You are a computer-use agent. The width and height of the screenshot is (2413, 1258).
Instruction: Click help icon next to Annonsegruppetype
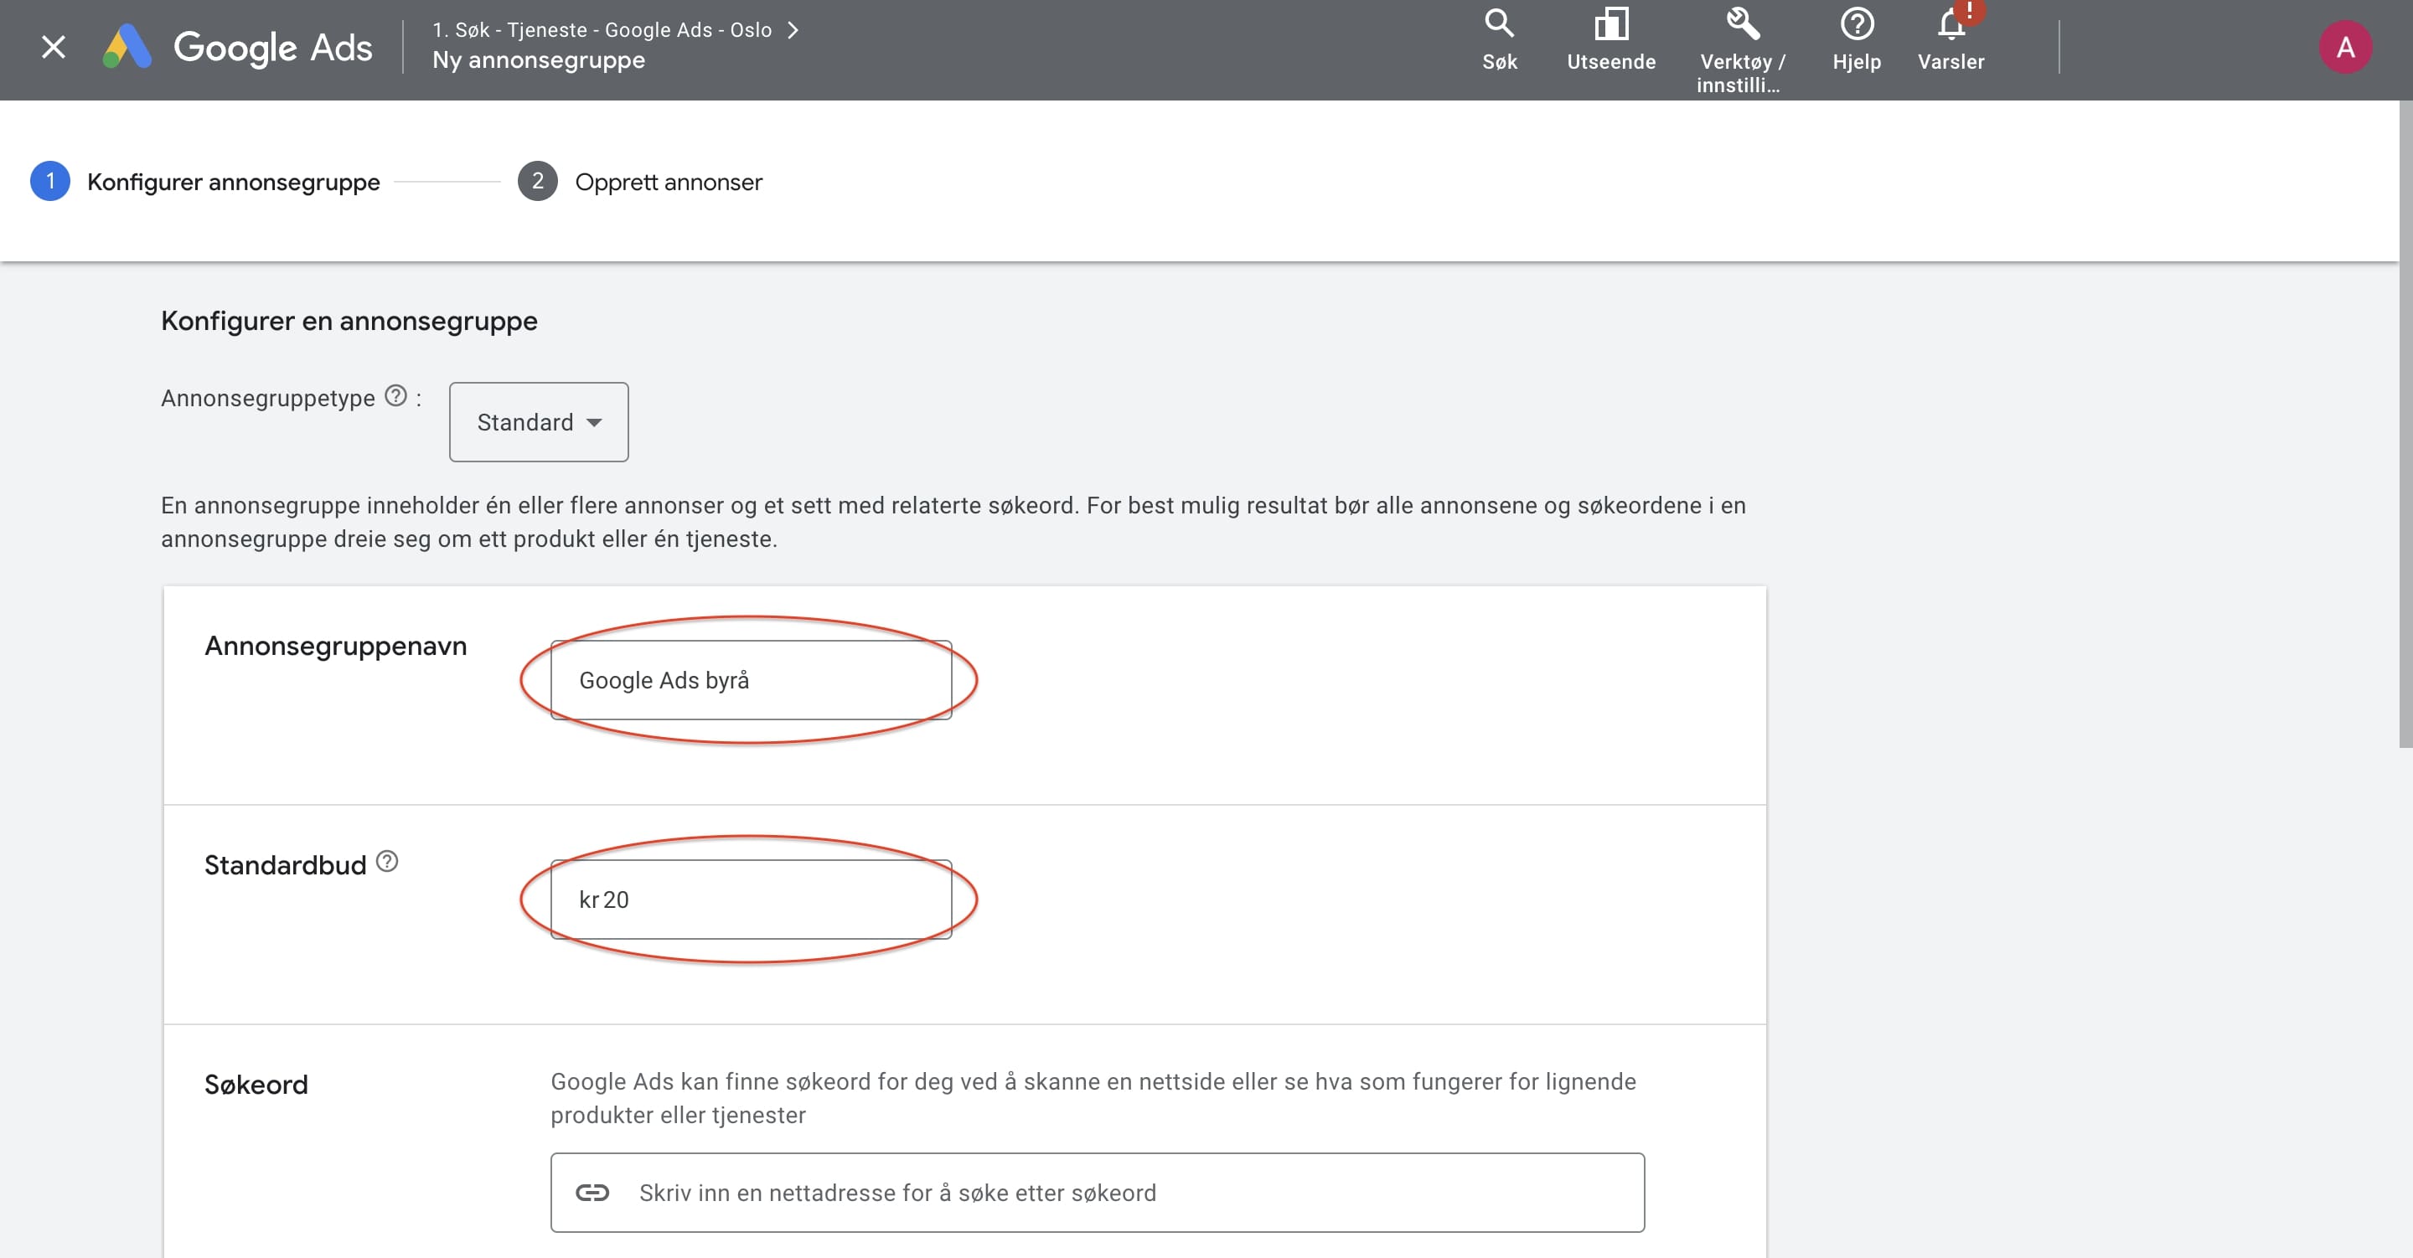click(x=396, y=396)
